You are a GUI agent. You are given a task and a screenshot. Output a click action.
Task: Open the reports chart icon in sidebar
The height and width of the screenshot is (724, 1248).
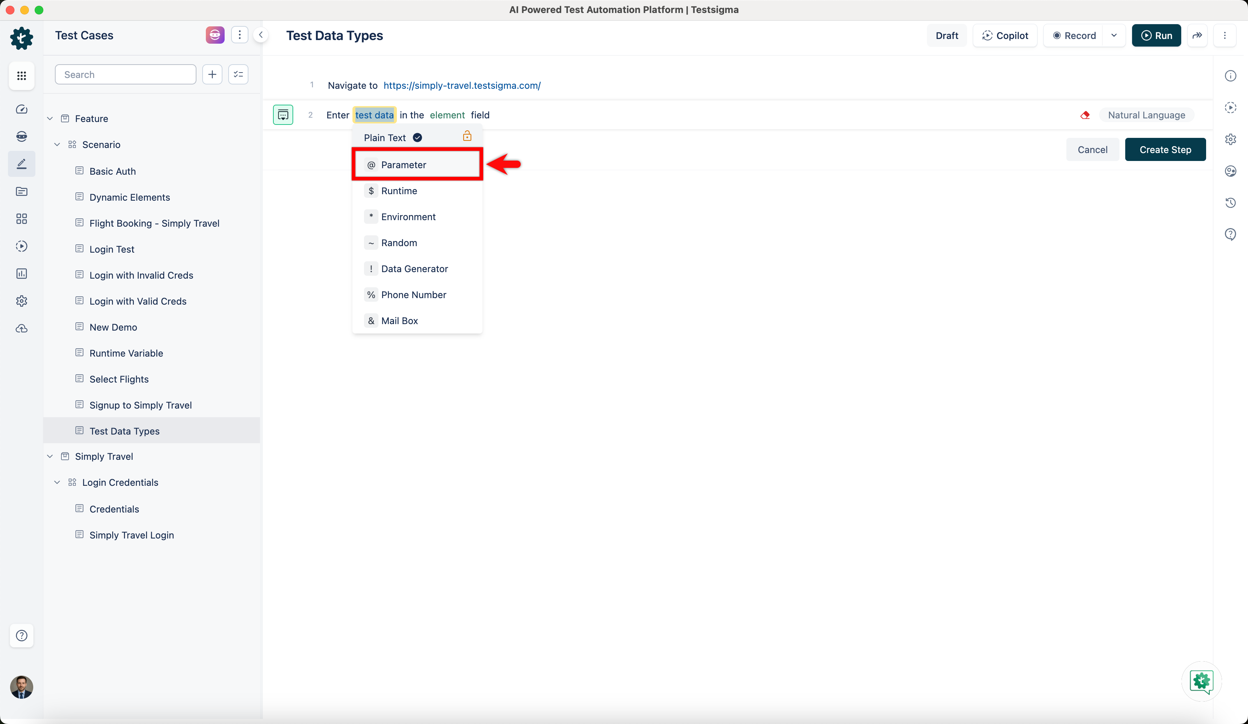tap(21, 274)
